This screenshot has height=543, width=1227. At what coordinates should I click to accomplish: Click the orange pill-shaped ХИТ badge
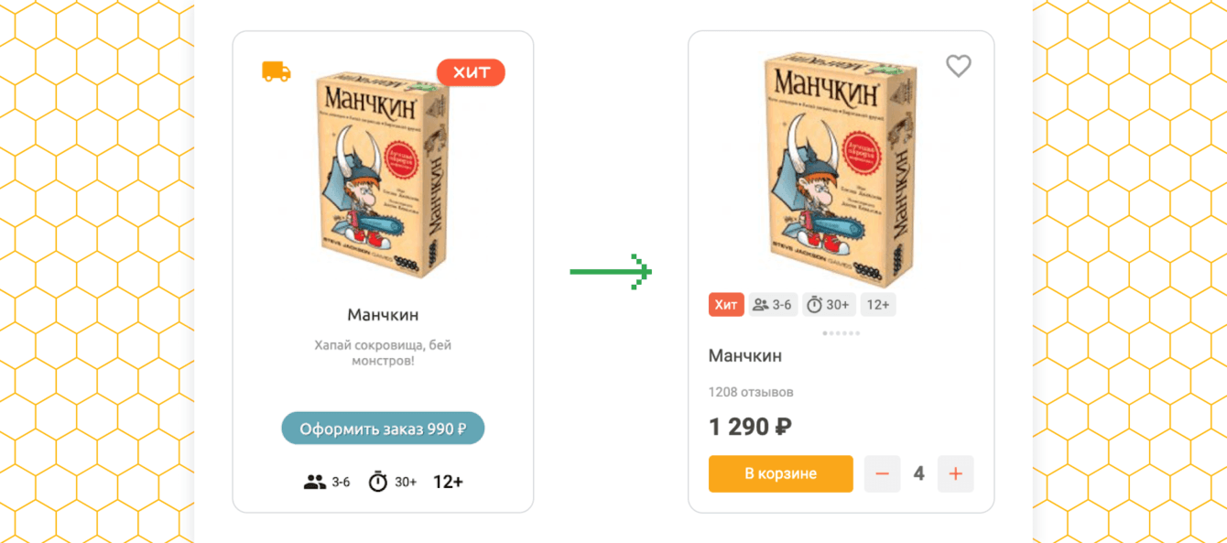pyautogui.click(x=471, y=72)
